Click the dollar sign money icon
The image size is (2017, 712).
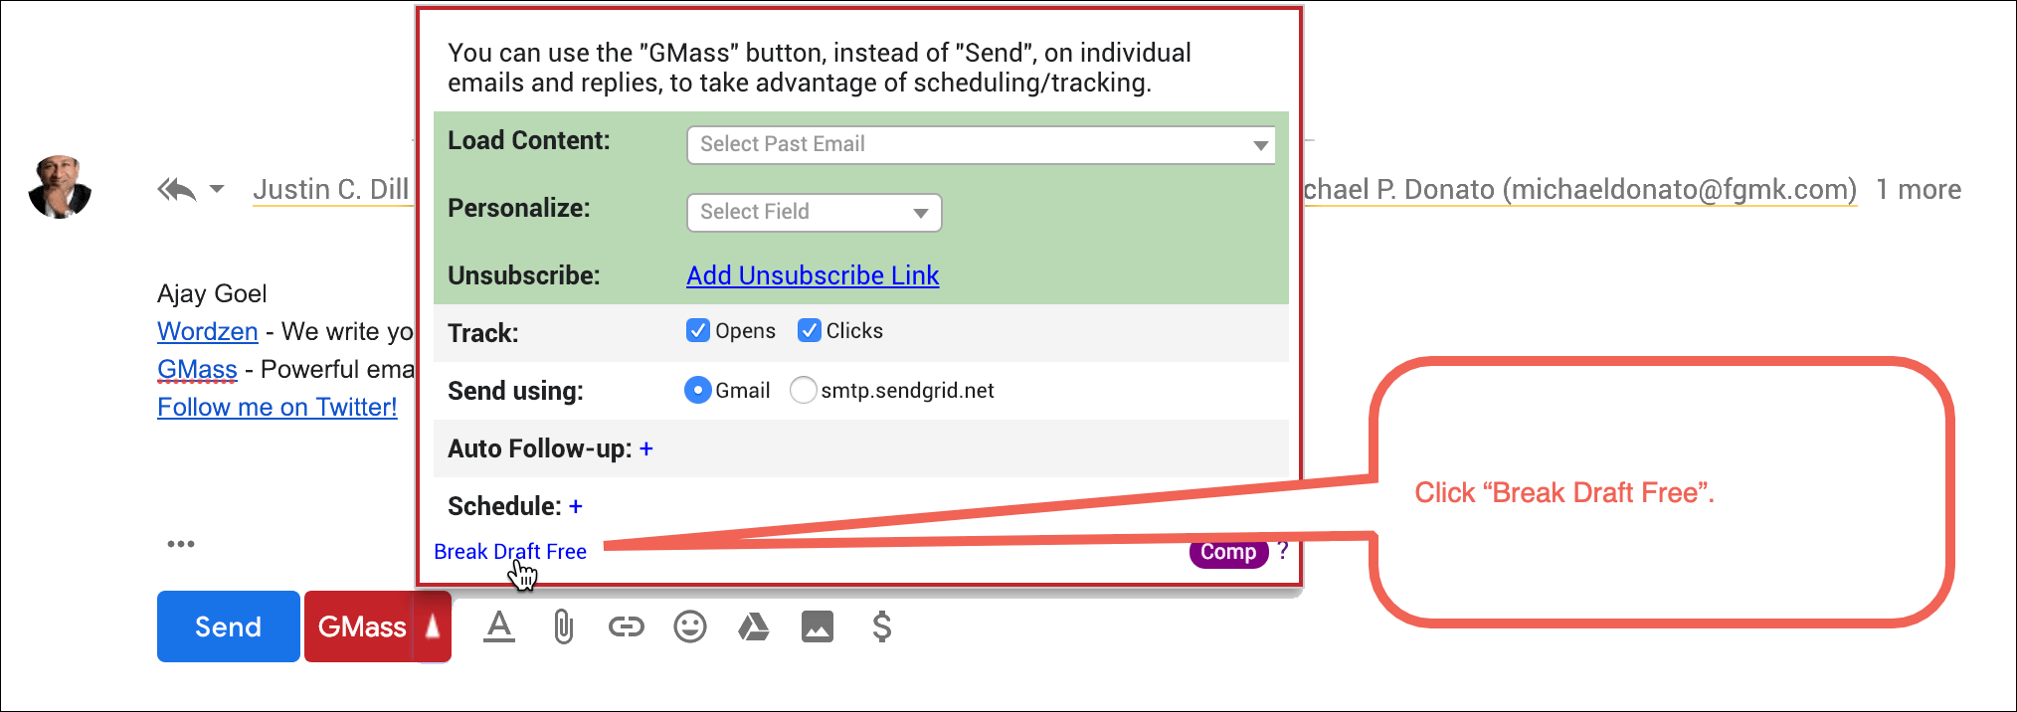coord(881,626)
